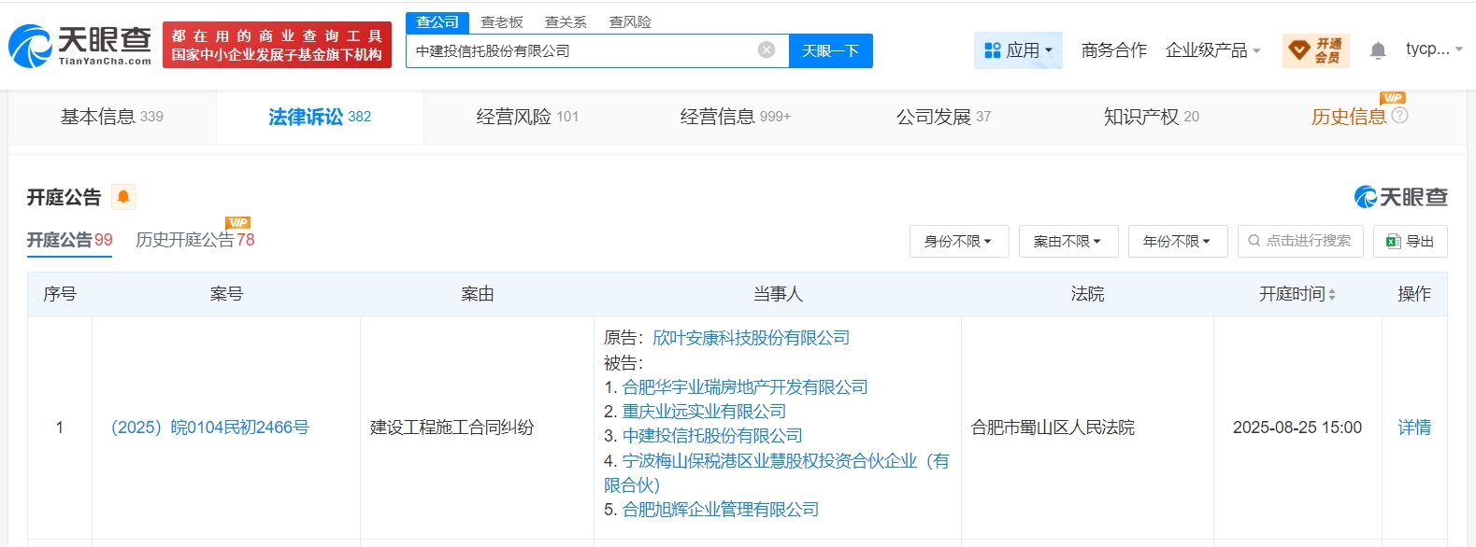
Task: Select the 查老板 search tab
Action: [502, 22]
